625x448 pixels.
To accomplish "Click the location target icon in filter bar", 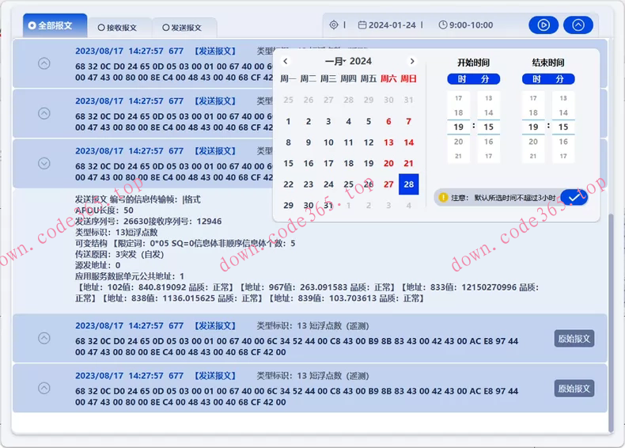I will (334, 25).
